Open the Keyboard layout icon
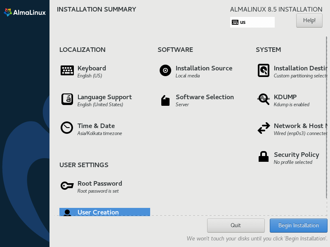 [x=67, y=70]
